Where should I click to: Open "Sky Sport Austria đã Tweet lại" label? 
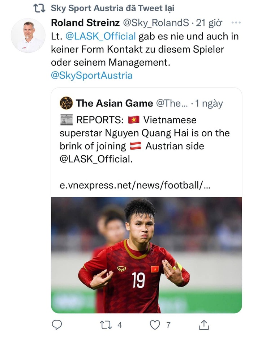point(112,8)
